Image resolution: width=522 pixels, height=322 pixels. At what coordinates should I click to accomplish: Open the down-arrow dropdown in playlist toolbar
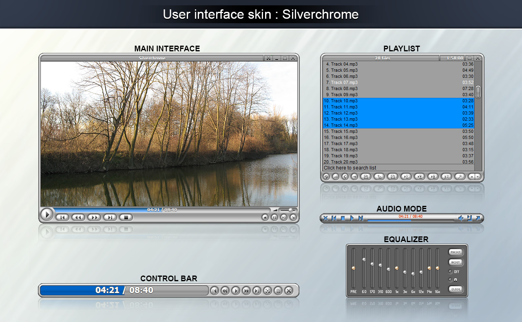click(x=478, y=176)
